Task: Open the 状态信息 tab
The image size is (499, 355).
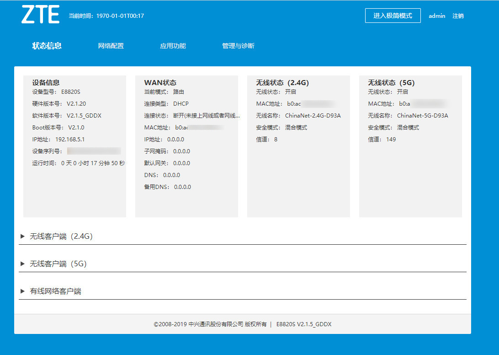Action: [47, 46]
